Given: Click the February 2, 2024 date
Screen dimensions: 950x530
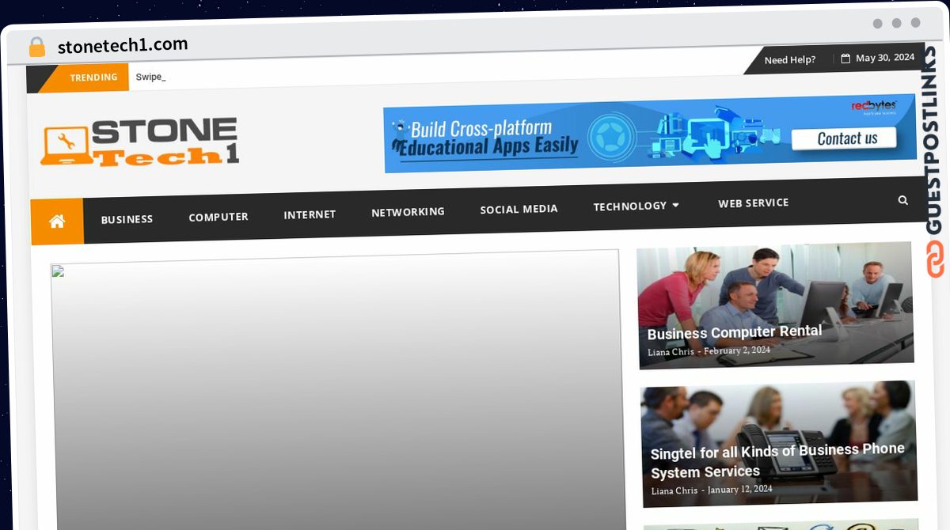Looking at the screenshot, I should click(737, 350).
